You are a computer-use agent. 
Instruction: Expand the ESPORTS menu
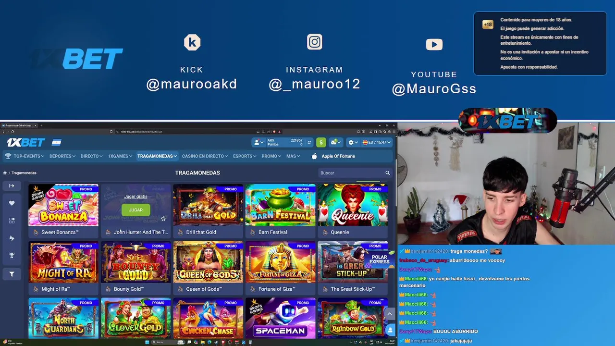(245, 156)
